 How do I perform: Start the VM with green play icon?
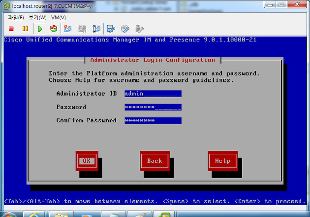click(x=40, y=29)
